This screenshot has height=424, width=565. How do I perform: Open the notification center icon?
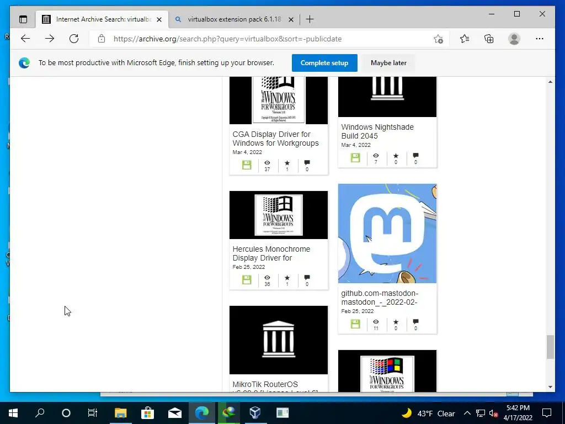tap(547, 413)
